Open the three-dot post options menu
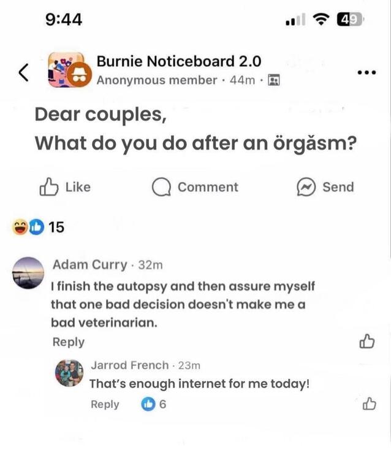The image size is (391, 460). (x=366, y=73)
